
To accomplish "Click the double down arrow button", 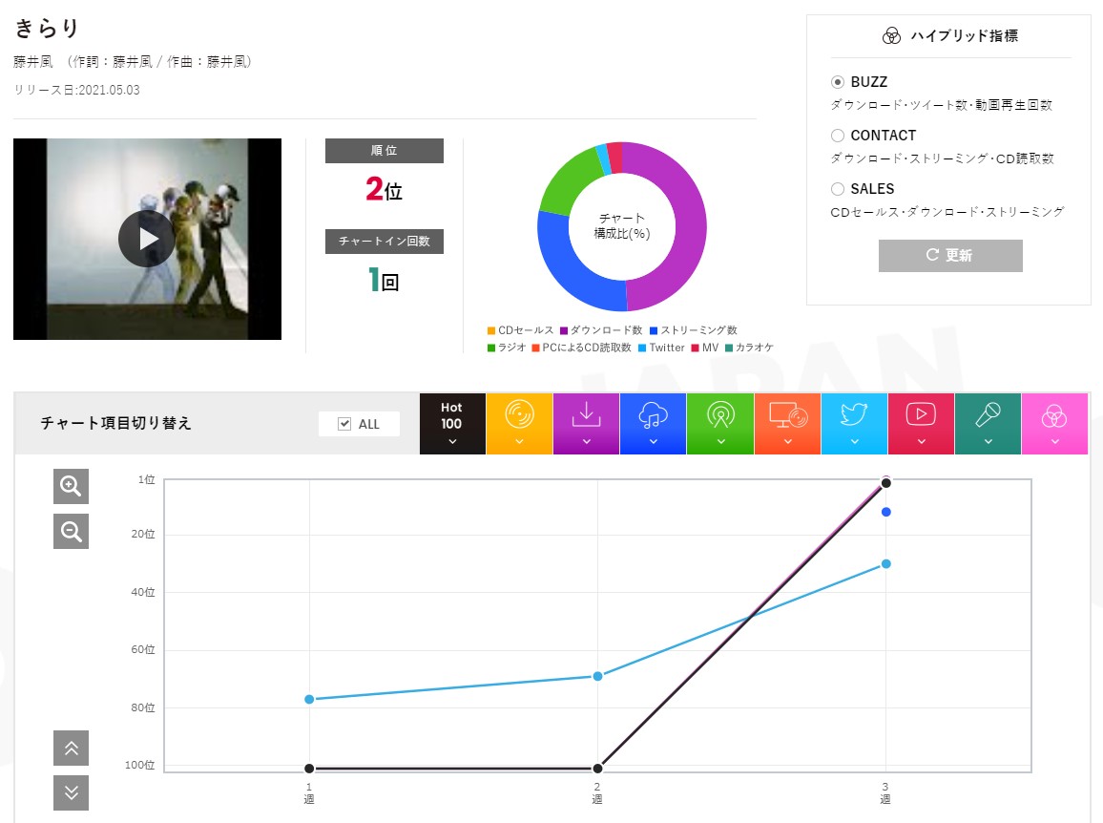I will (x=71, y=792).
